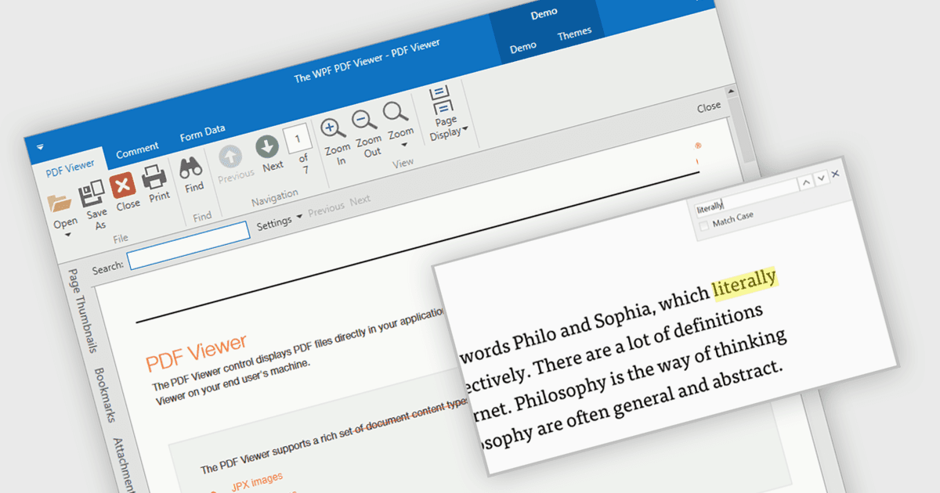Click the find-down arrow in search popup

click(821, 179)
